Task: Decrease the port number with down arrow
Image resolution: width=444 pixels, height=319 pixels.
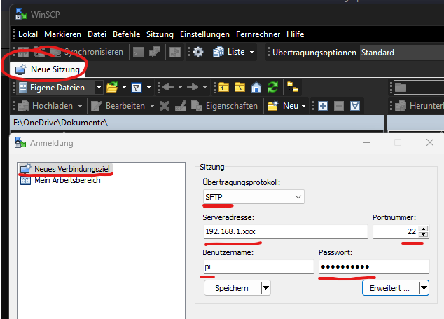Action: point(423,234)
